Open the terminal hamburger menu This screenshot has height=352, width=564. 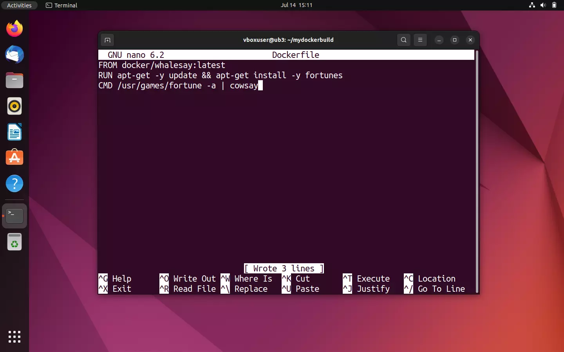420,40
